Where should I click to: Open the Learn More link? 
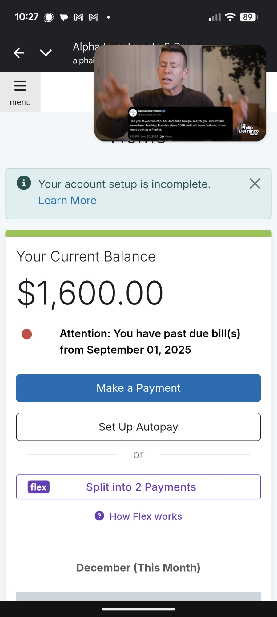pyautogui.click(x=67, y=201)
